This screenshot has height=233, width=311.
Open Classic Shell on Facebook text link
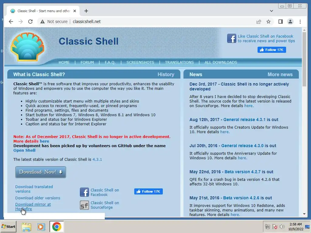coord(105,192)
